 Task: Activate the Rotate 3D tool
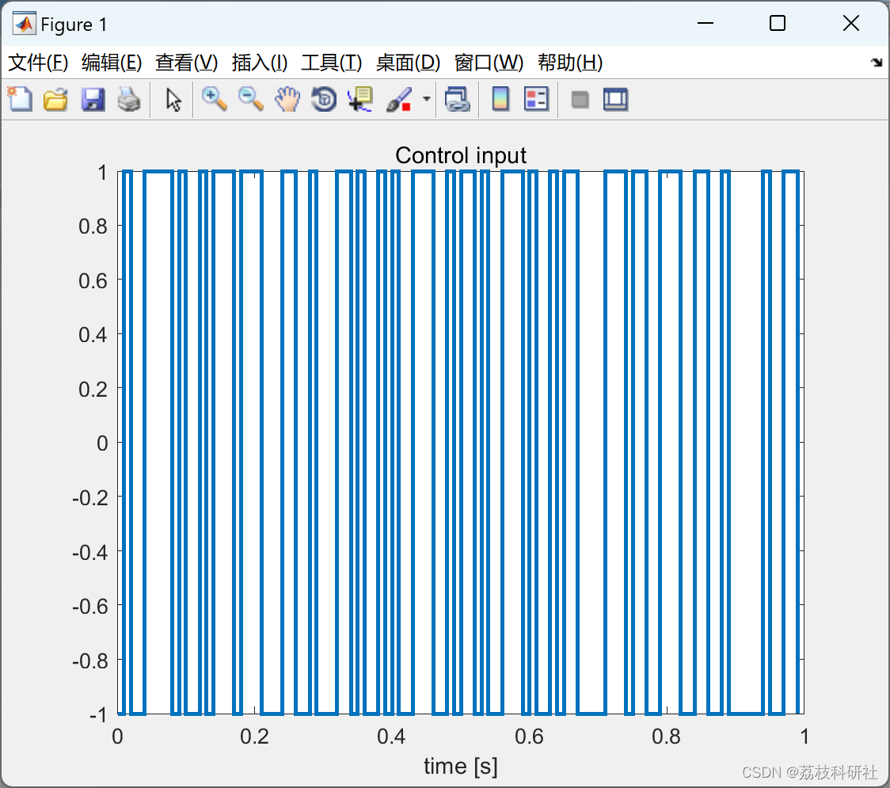[x=324, y=99]
